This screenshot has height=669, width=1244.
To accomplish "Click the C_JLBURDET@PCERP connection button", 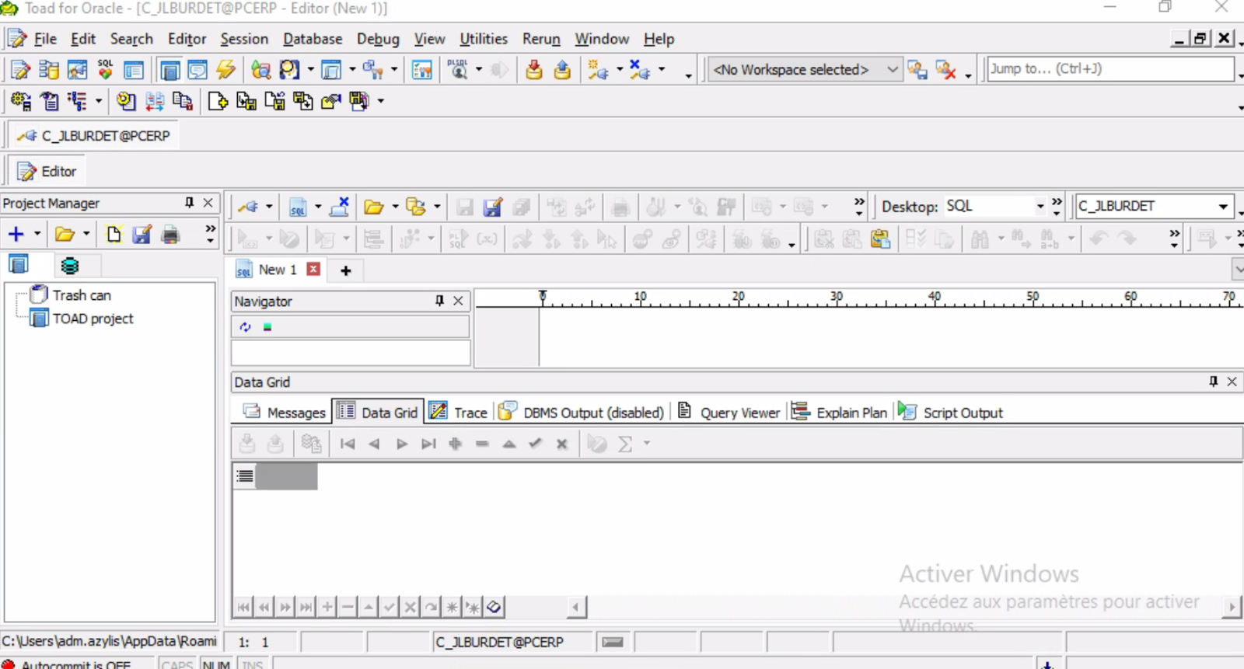I will point(94,136).
